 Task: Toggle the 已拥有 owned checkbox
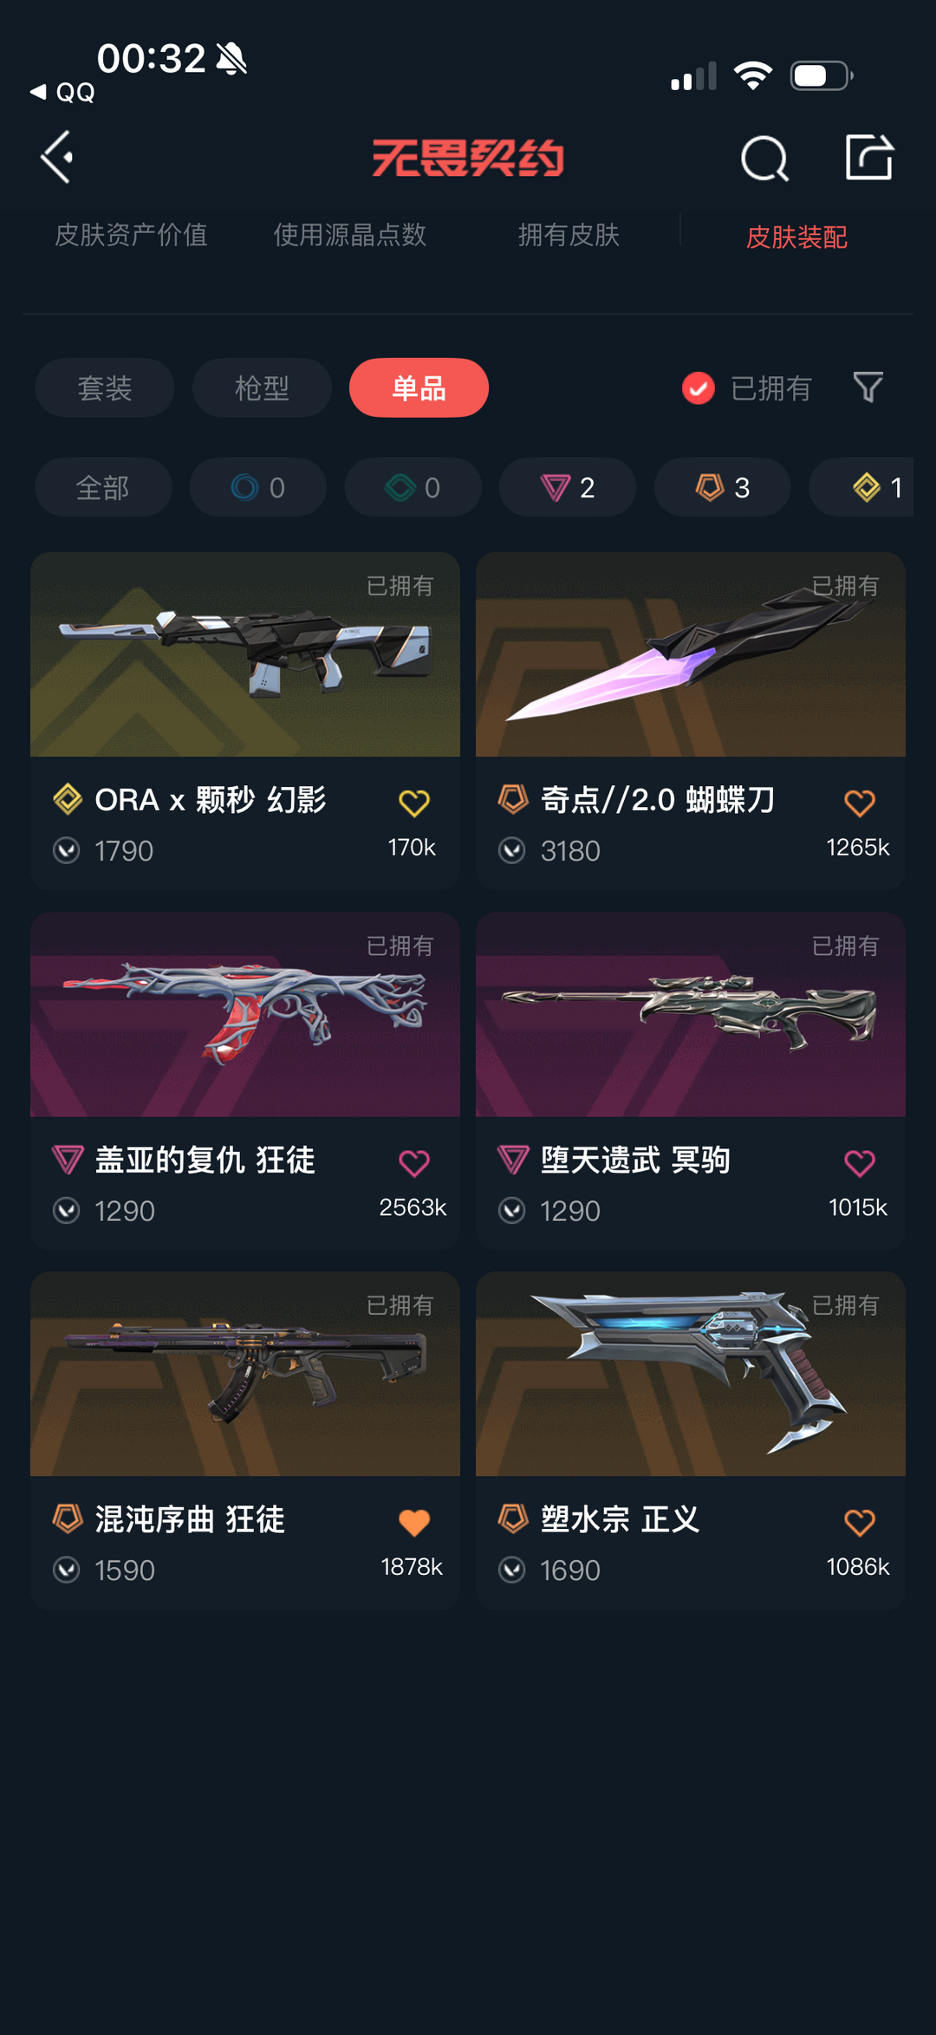[x=699, y=388]
